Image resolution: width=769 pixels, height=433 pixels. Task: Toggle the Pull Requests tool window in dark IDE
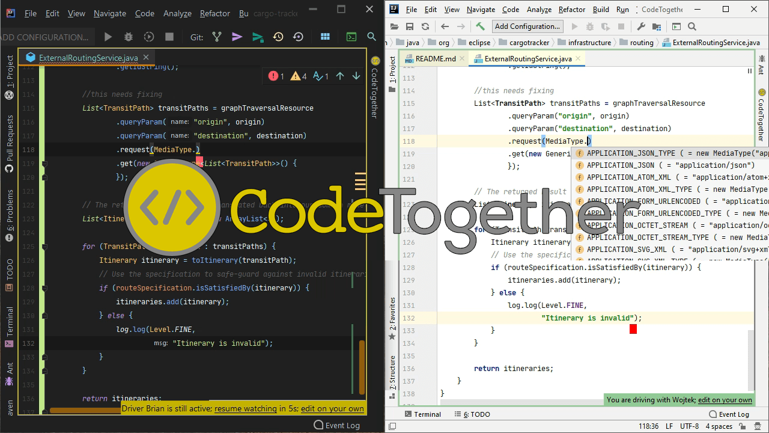pos(9,144)
